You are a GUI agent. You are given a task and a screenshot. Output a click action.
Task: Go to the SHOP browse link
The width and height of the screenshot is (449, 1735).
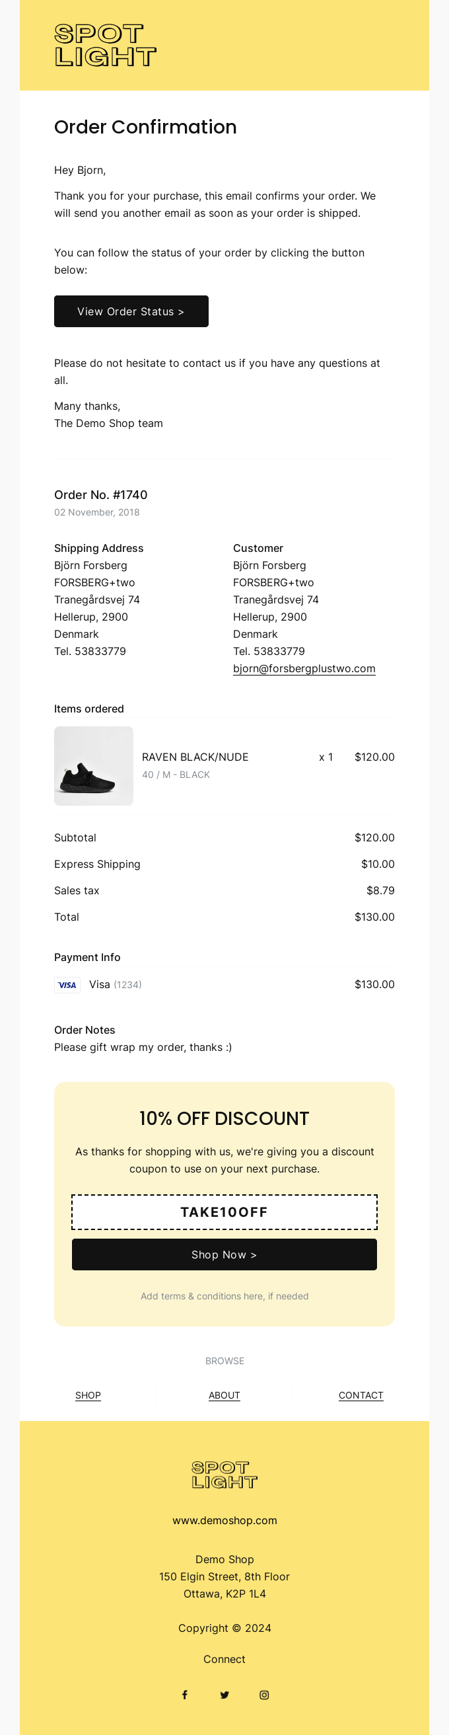click(88, 1395)
